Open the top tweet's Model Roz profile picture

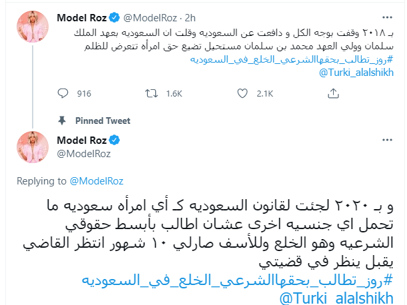click(33, 27)
